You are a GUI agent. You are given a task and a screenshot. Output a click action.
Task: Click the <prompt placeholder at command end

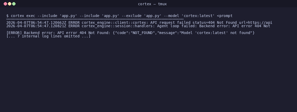pyautogui.click(x=225, y=16)
